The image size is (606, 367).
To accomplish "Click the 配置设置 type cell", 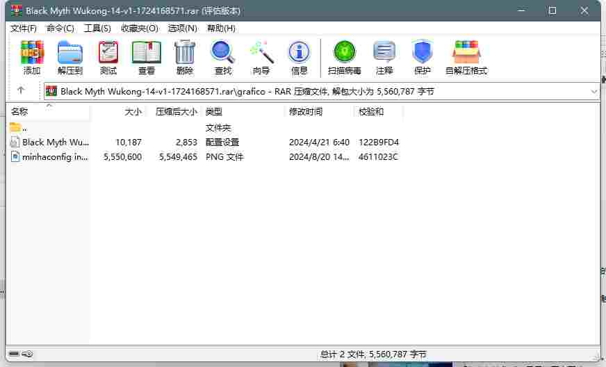I will point(222,142).
